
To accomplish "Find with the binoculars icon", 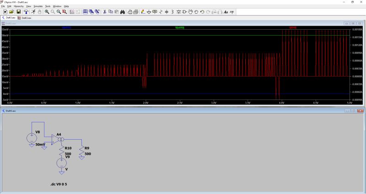I will [122, 12].
